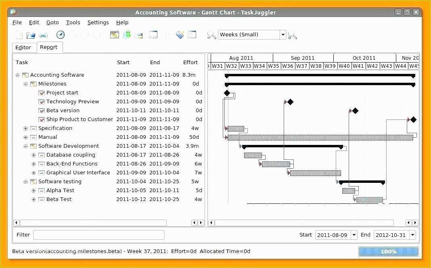Image resolution: width=431 pixels, height=268 pixels.
Task: Click the task list horizontal scrollbar
Action: coord(93,223)
